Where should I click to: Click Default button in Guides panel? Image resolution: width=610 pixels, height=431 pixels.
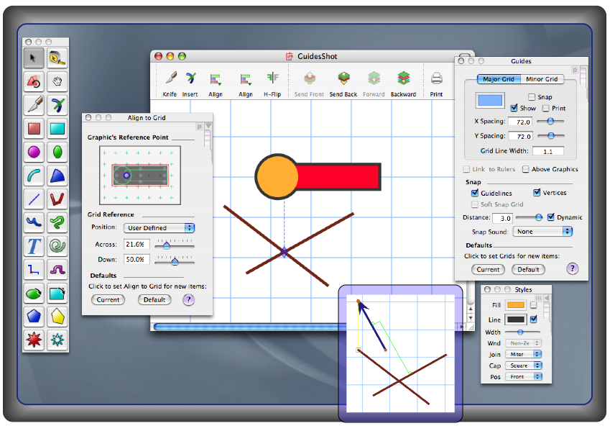(528, 269)
